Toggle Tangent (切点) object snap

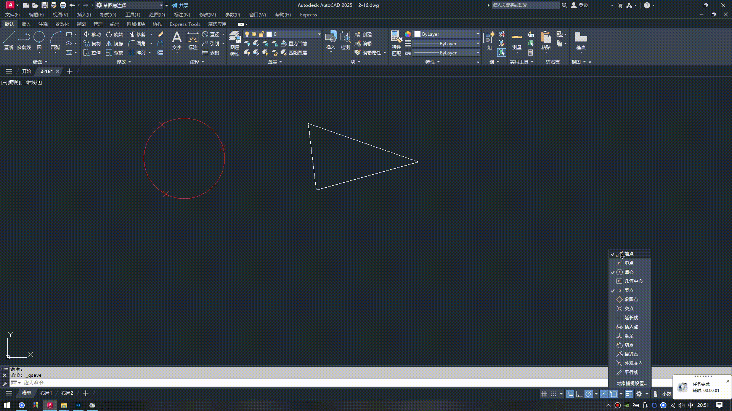point(630,345)
